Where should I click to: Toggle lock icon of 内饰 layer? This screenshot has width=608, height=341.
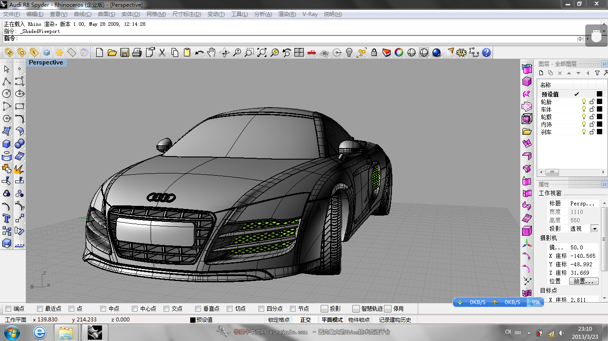(592, 124)
